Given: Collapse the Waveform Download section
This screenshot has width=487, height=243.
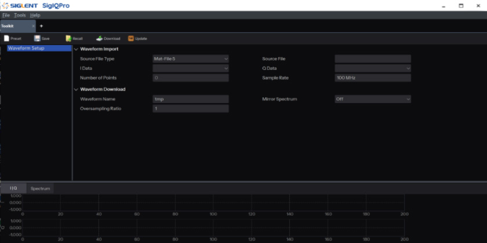Looking at the screenshot, I should tap(76, 89).
